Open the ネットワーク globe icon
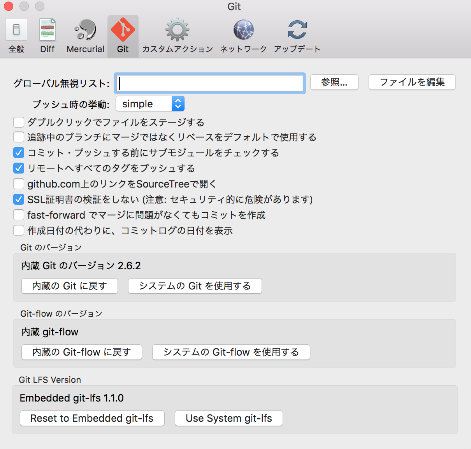 [x=244, y=30]
